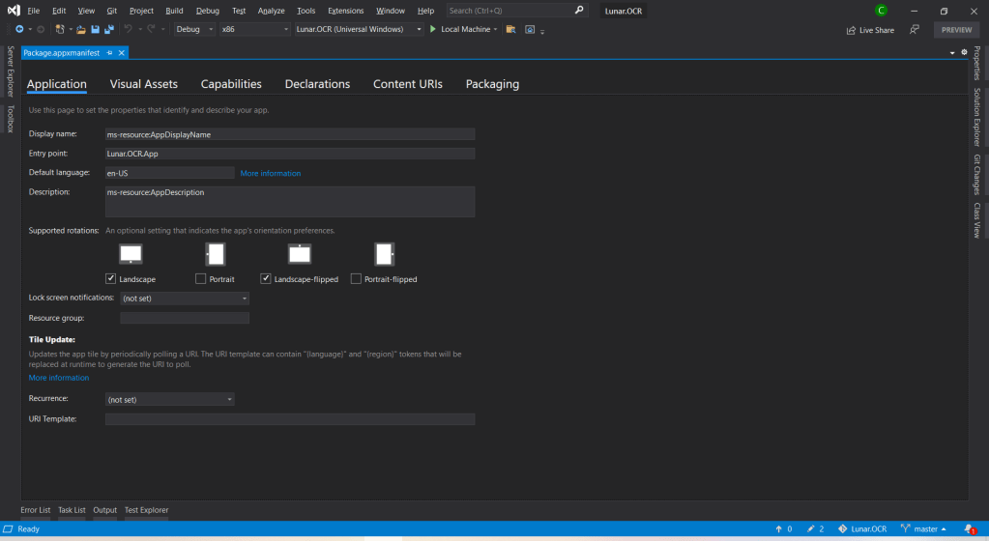Uncheck the Landscape rotation checkbox
This screenshot has height=541, width=989.
[x=111, y=279]
